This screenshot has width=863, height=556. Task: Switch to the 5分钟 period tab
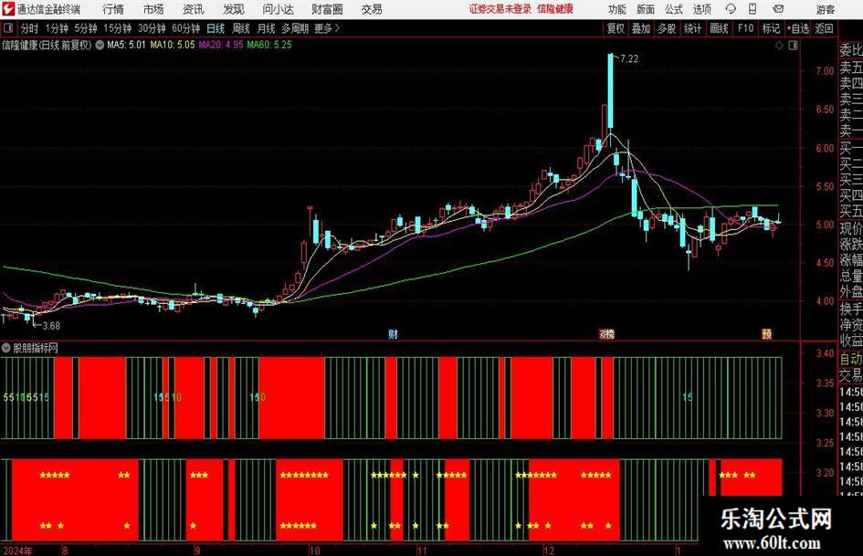[86, 28]
